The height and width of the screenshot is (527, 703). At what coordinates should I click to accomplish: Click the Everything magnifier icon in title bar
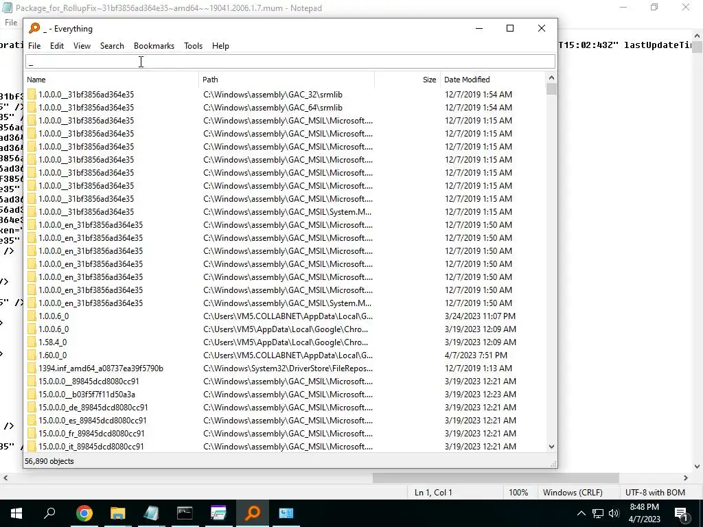[x=34, y=28]
